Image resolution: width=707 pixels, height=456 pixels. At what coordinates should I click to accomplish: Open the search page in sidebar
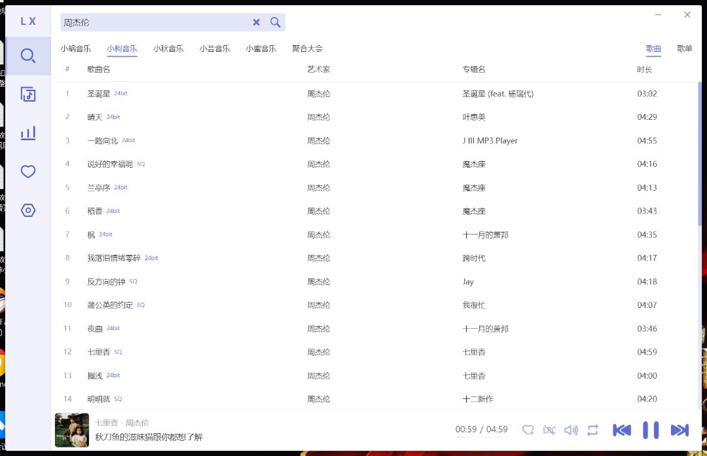[27, 56]
